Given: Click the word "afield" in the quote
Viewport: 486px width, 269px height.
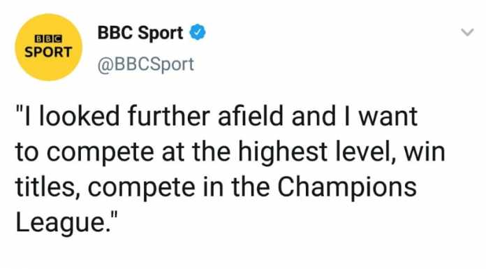Looking at the screenshot, I should [x=251, y=116].
